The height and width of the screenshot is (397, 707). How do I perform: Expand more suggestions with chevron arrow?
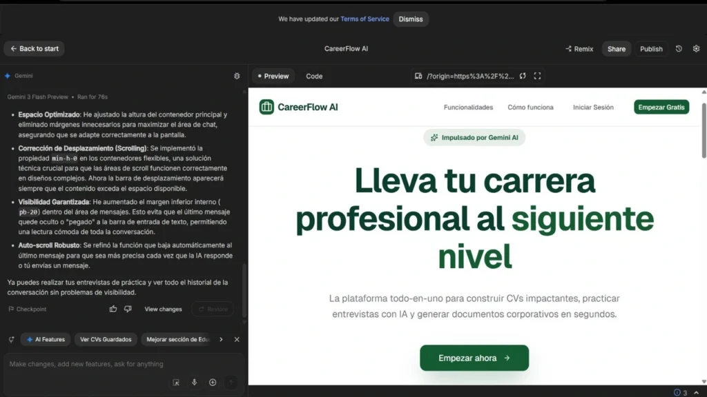[221, 339]
